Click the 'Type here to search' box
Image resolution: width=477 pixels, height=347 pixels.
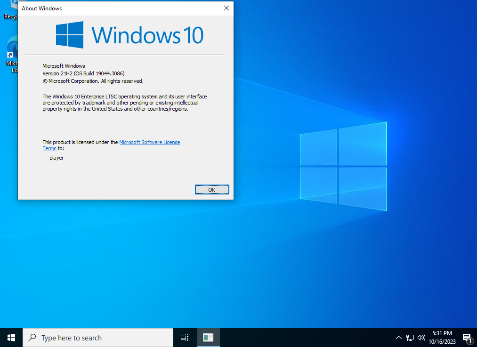pos(98,338)
